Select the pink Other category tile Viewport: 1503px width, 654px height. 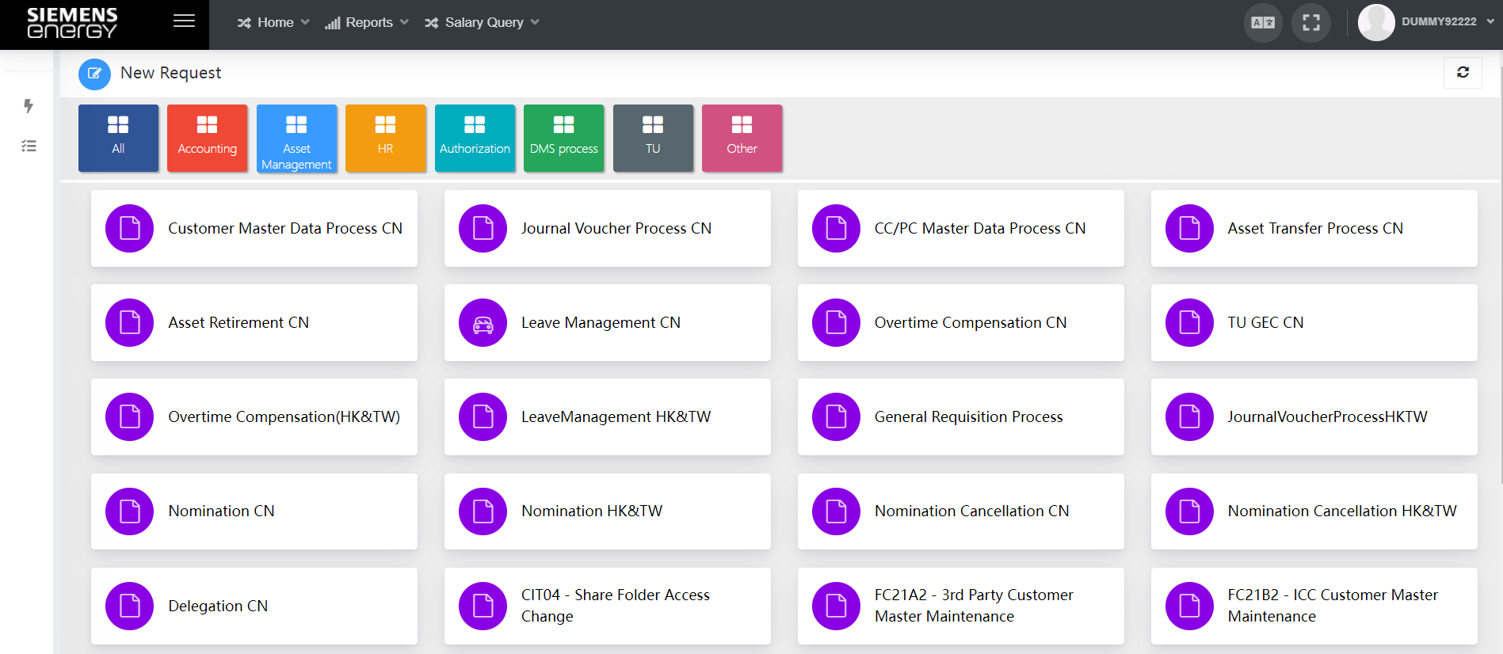[x=742, y=138]
